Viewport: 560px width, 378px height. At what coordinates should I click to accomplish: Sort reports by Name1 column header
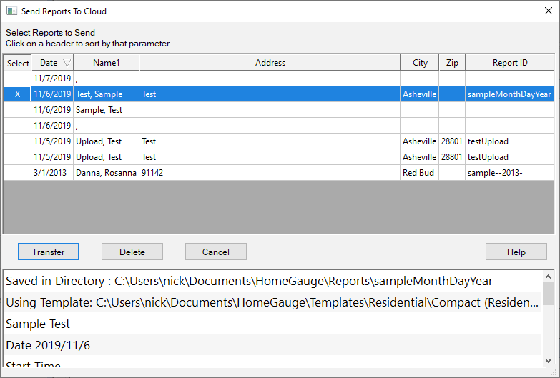107,63
